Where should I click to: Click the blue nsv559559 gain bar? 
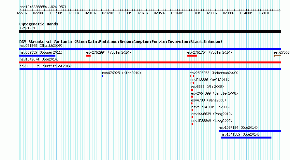point(37,56)
